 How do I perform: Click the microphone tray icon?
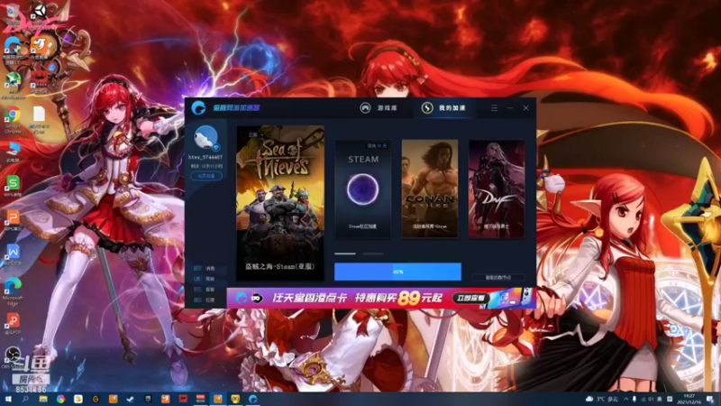(x=634, y=399)
